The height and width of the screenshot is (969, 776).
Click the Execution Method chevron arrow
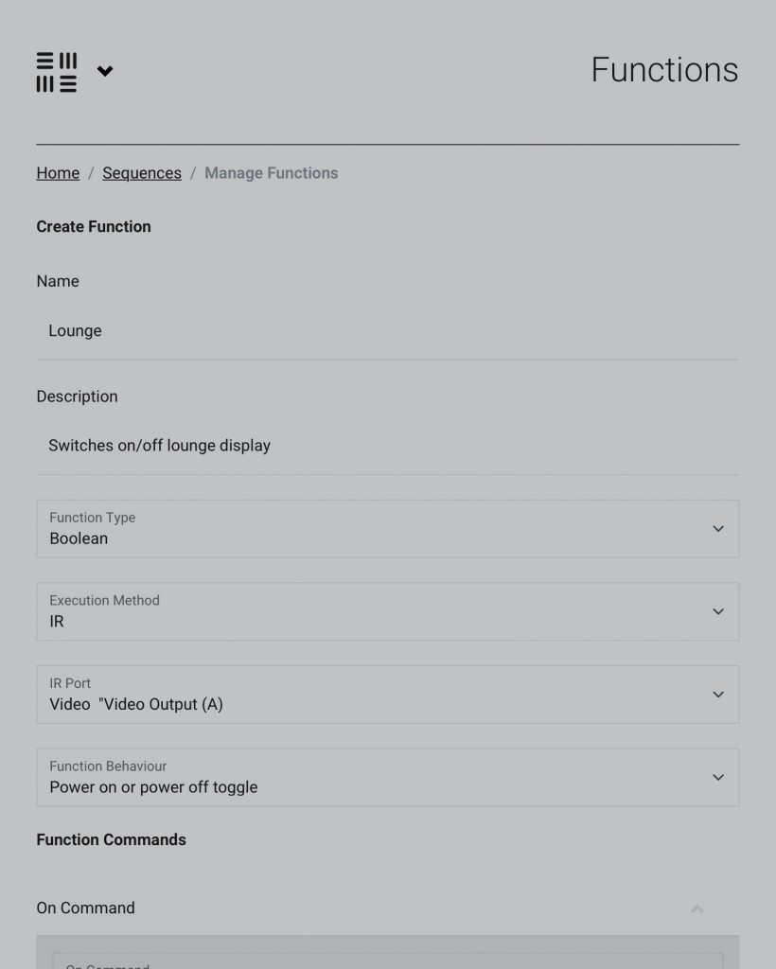(718, 612)
